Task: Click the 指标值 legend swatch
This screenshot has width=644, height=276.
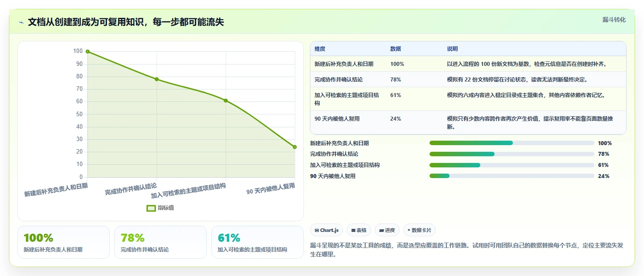Action: [x=151, y=208]
